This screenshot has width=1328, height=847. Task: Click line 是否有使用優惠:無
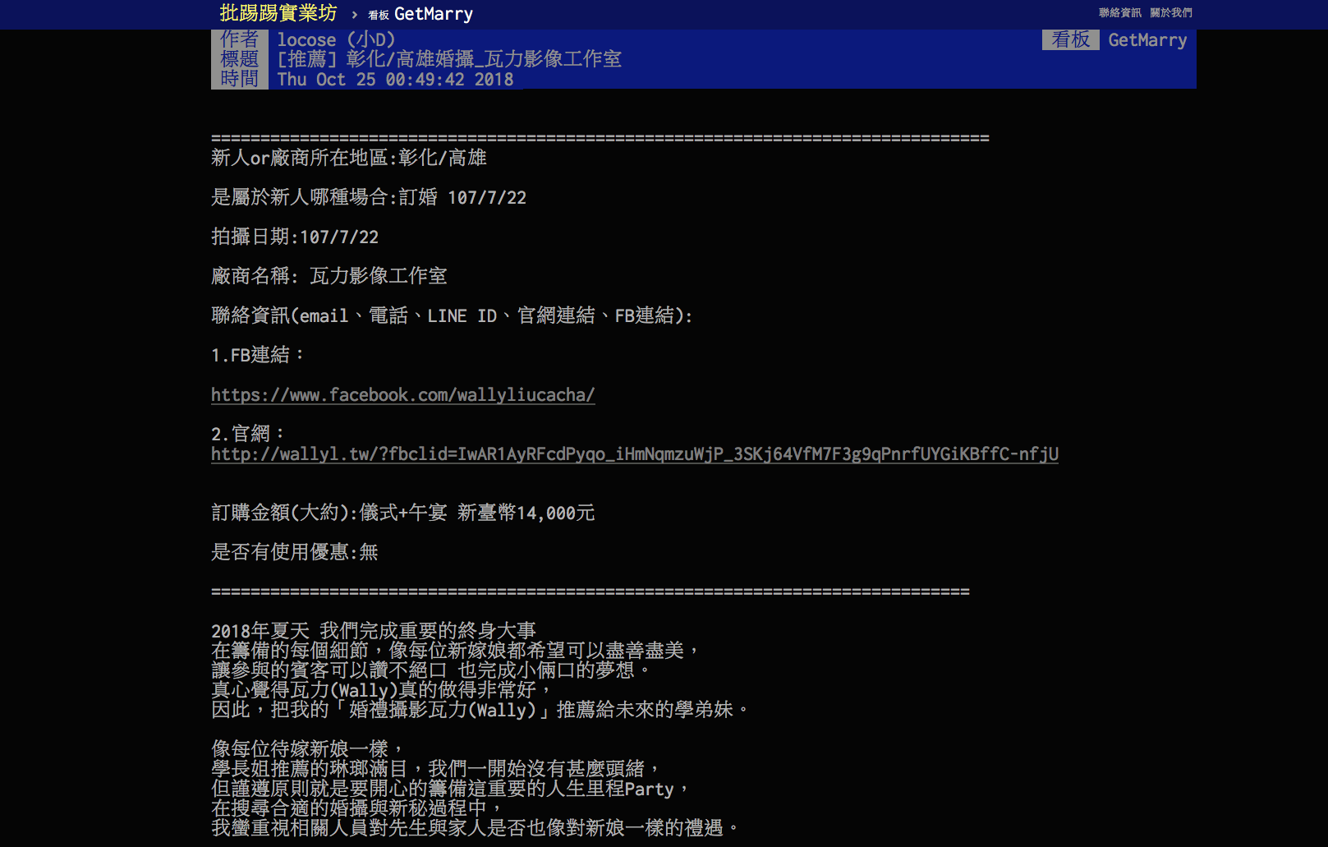point(295,552)
